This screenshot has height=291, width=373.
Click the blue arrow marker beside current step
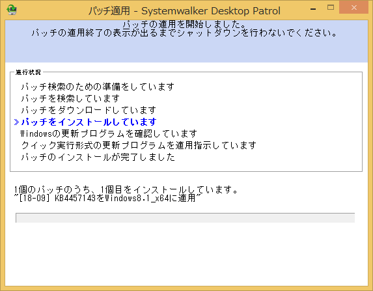[16, 122]
